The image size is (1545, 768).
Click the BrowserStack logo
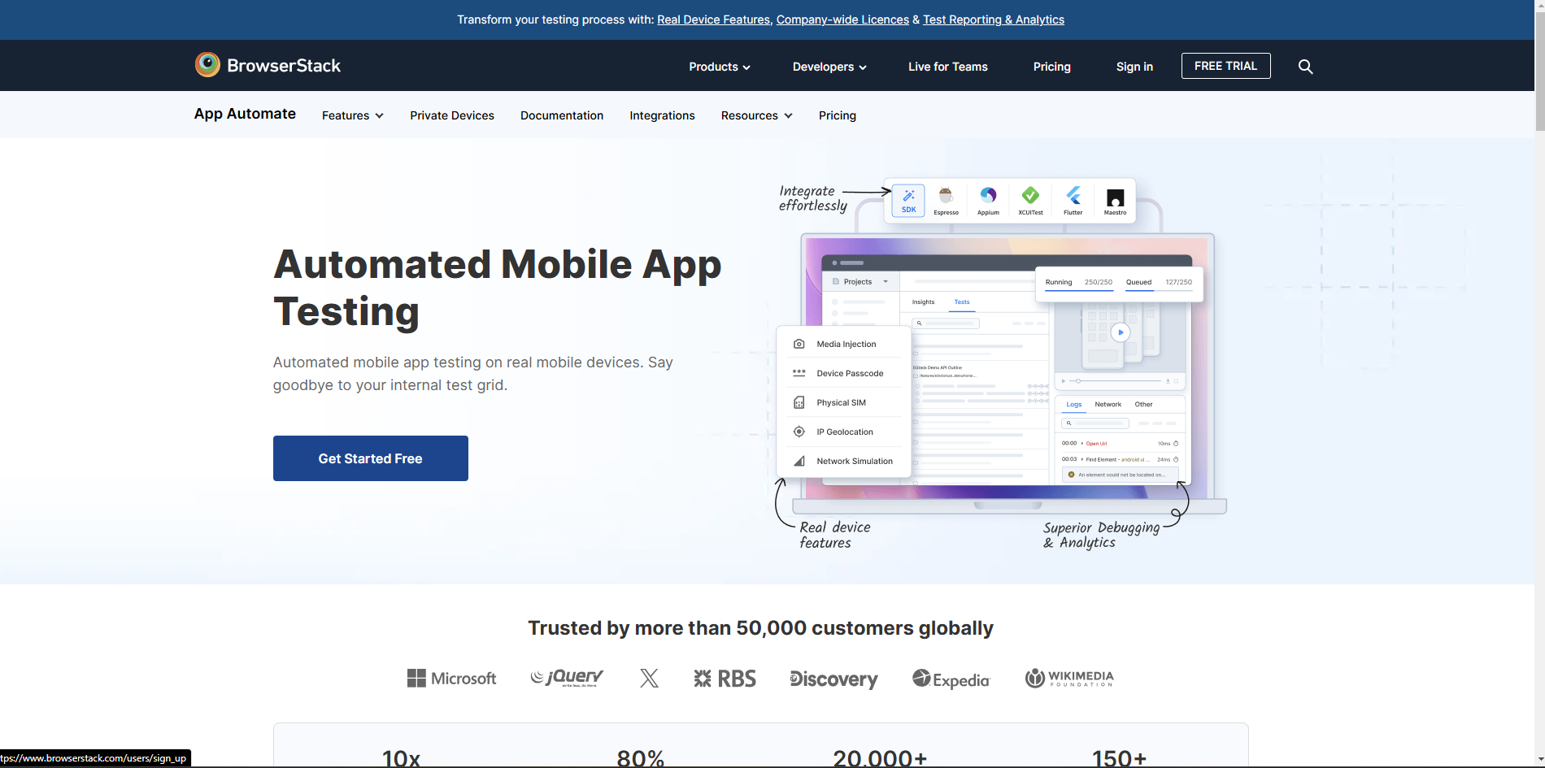[268, 65]
